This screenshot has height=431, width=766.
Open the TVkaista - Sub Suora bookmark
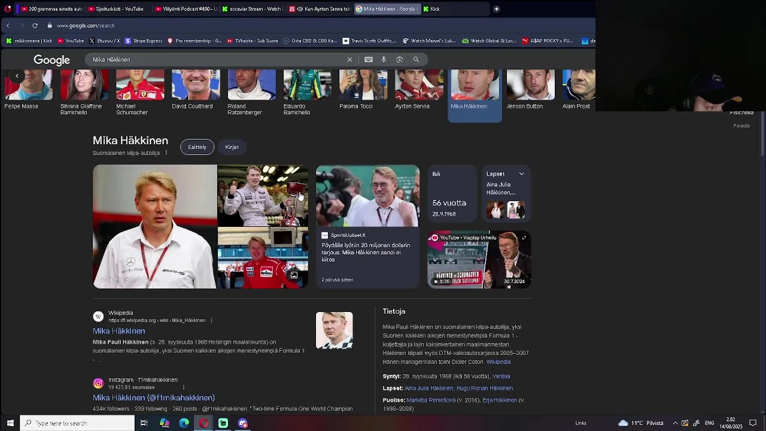[x=253, y=41]
